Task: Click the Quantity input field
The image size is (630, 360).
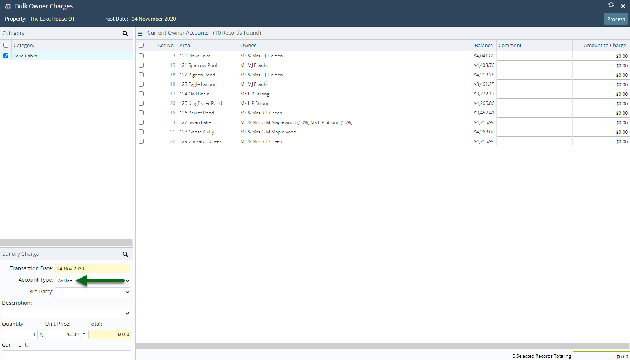Action: pos(20,335)
